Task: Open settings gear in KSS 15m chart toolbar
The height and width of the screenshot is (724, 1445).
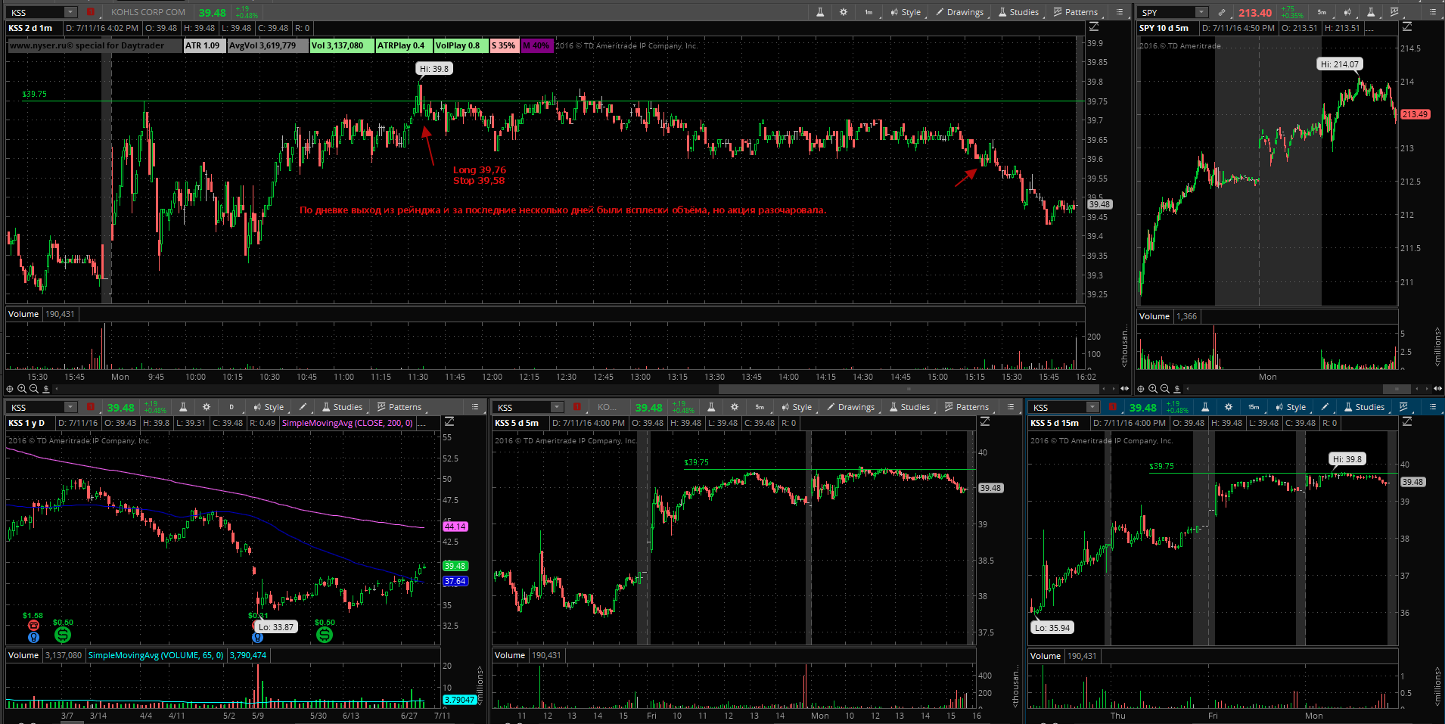Action: pyautogui.click(x=1229, y=407)
